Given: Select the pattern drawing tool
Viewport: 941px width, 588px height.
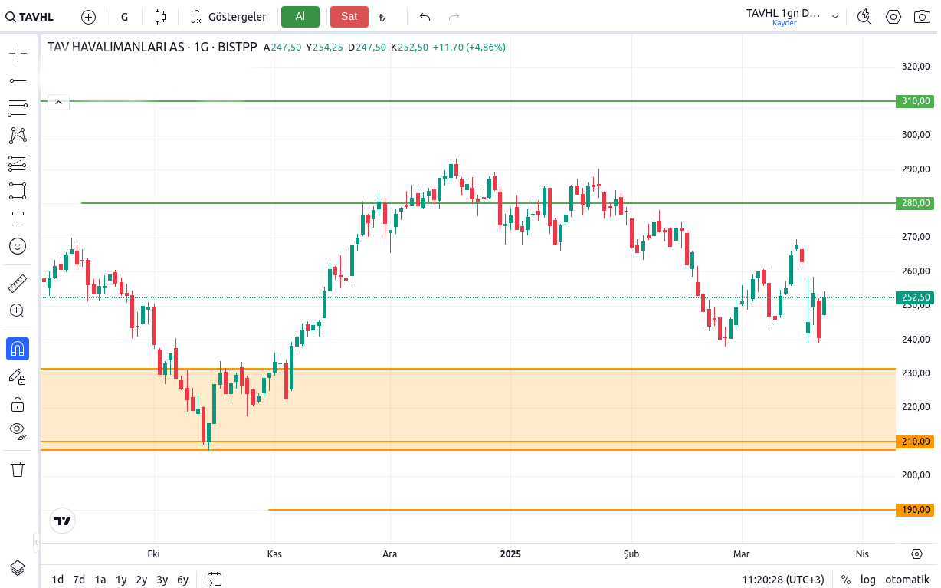Looking at the screenshot, I should click(x=18, y=136).
